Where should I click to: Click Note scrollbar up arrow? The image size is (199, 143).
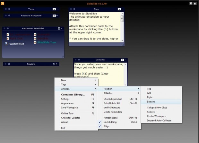[122, 13]
